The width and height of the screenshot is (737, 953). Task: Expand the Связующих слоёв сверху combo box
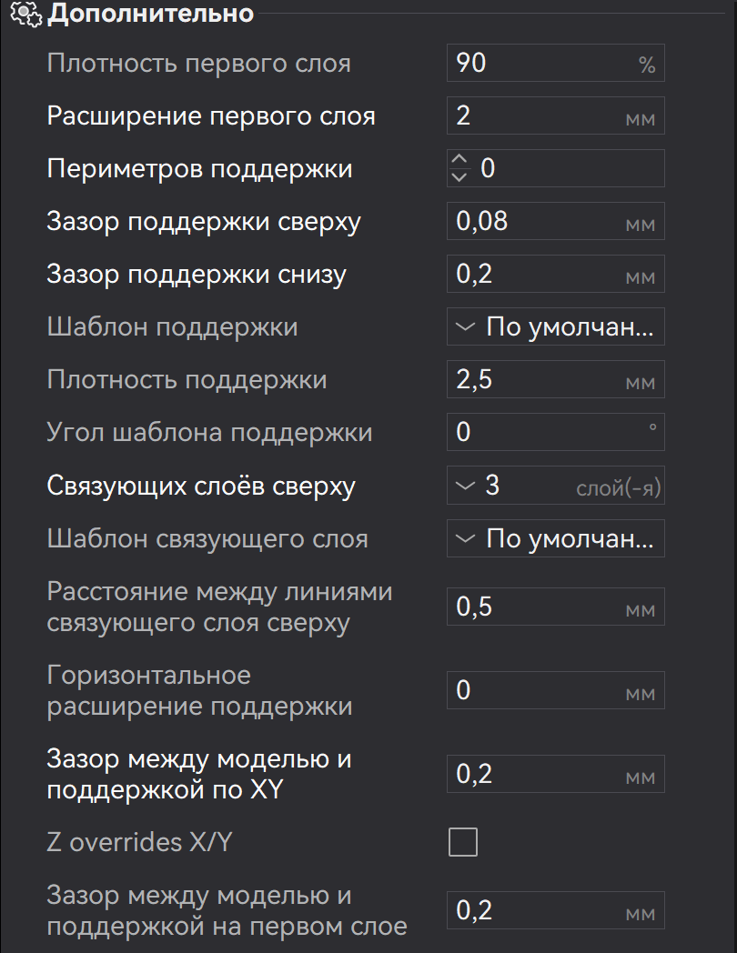[x=555, y=485]
